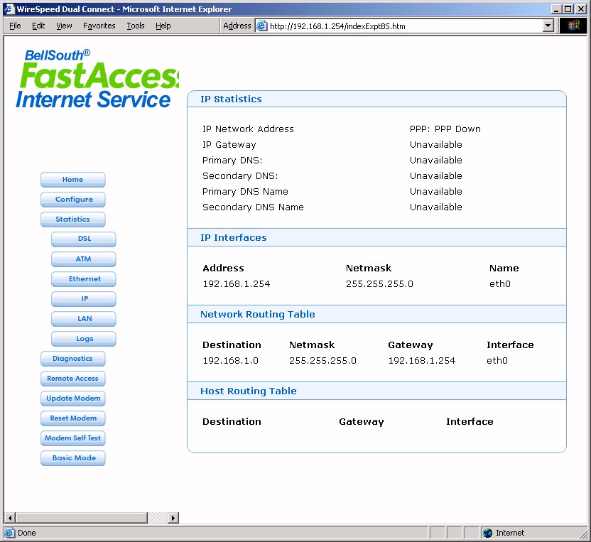The image size is (591, 542).
Task: Show DSL statistics
Action: 84,239
